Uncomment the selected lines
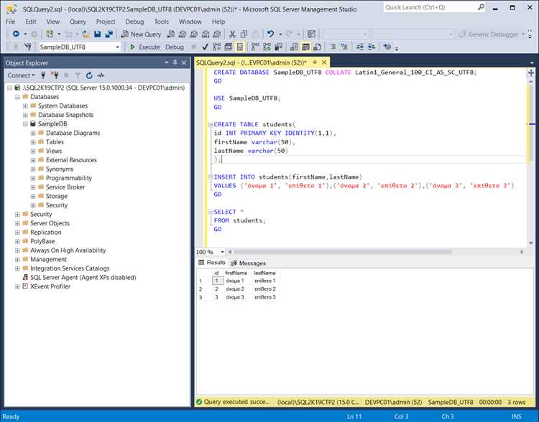Screen dimensions: 539x422 point(344,47)
